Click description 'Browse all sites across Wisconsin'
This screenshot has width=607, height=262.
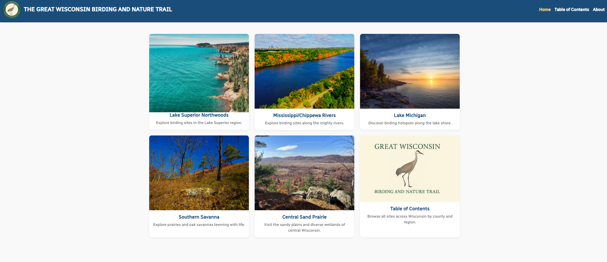click(410, 219)
